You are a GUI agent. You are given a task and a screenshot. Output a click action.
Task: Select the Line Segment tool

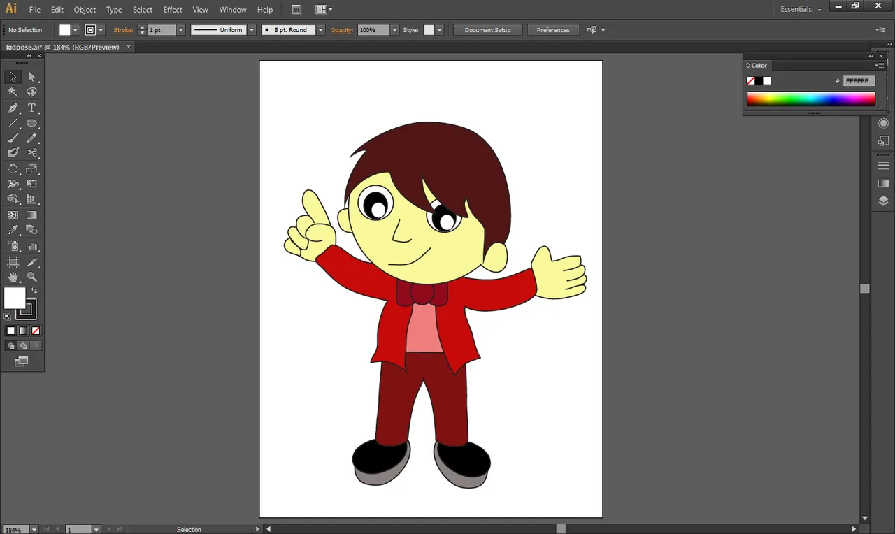[x=13, y=123]
